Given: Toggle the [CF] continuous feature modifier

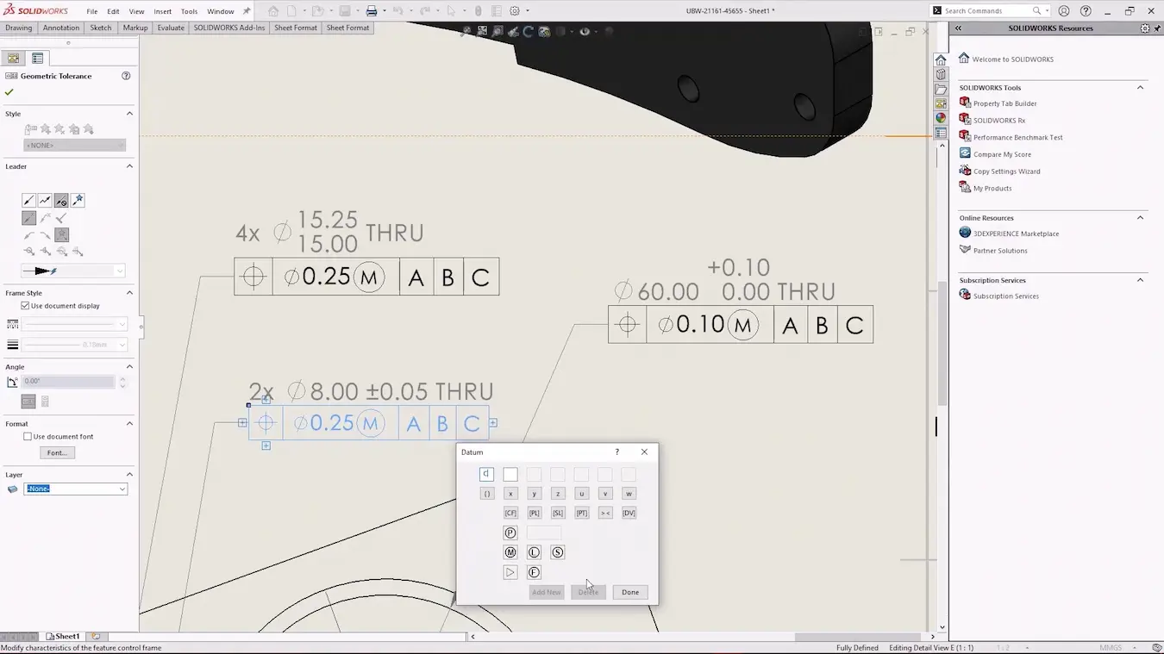Looking at the screenshot, I should (510, 513).
